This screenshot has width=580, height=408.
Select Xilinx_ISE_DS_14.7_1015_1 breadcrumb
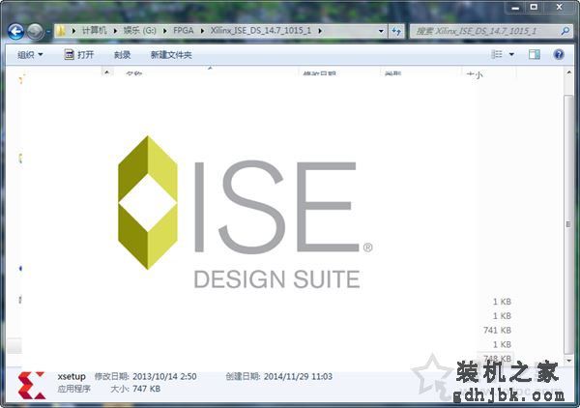click(261, 31)
